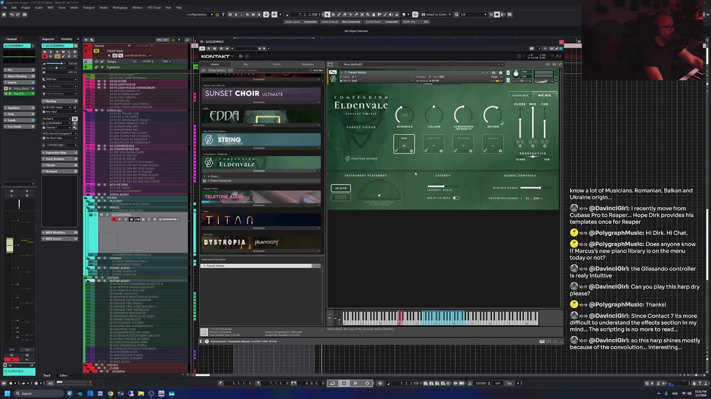Select the Ohh articulation box
The image size is (711, 399).
[x=404, y=144]
